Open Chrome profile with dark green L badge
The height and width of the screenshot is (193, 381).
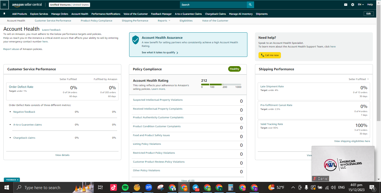pos(219,187)
